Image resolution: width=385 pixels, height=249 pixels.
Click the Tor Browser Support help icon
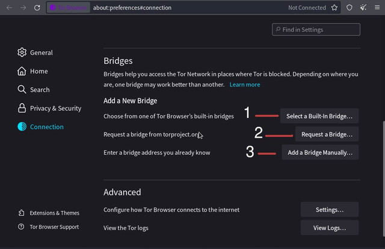pyautogui.click(x=21, y=226)
